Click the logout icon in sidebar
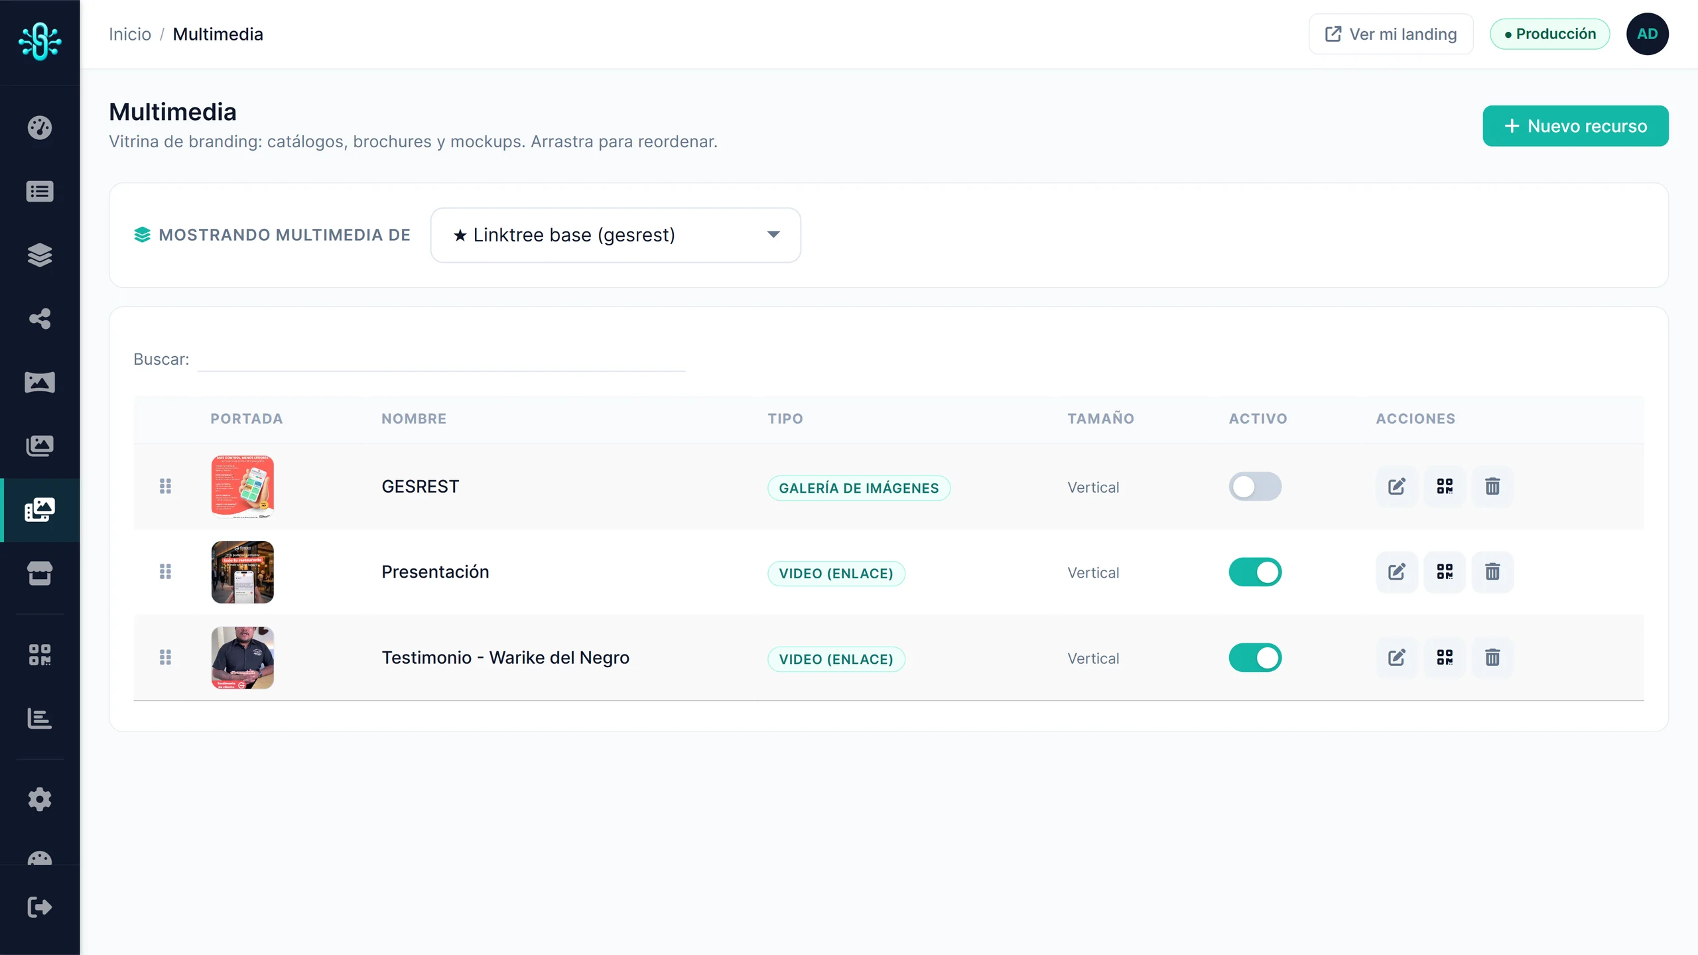 (40, 907)
